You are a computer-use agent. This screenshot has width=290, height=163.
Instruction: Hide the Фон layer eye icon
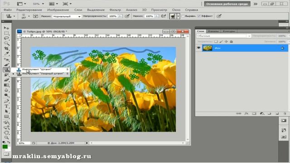coord(199,48)
